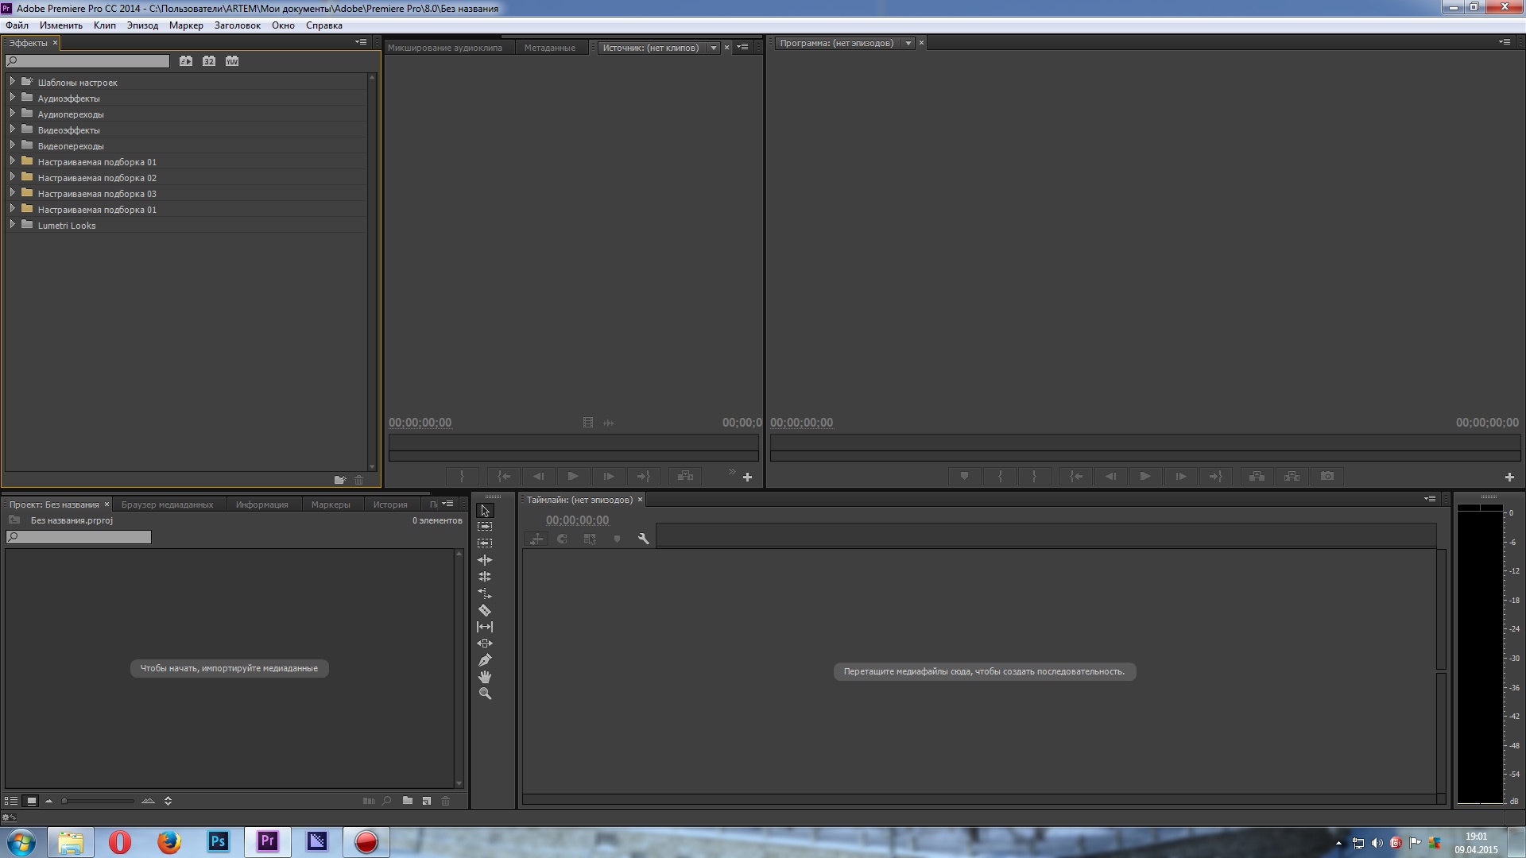Play in the Source monitor
The height and width of the screenshot is (858, 1526).
tap(573, 476)
